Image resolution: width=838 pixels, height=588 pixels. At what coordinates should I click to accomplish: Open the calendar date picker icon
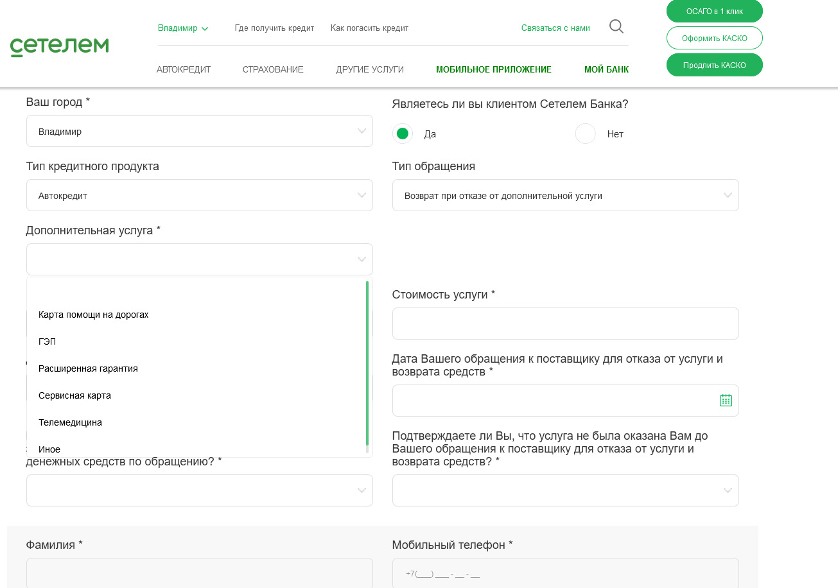[x=726, y=401]
